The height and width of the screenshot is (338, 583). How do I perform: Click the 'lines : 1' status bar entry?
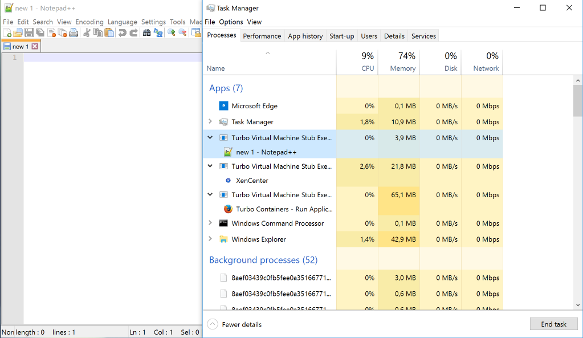point(64,332)
